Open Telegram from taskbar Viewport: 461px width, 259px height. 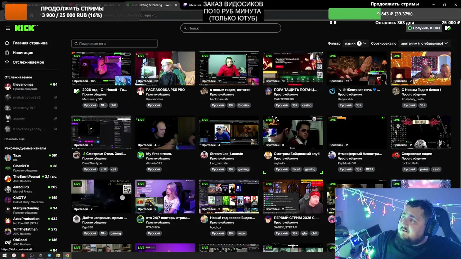coord(49,255)
